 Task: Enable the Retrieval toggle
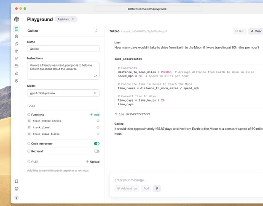[97, 151]
